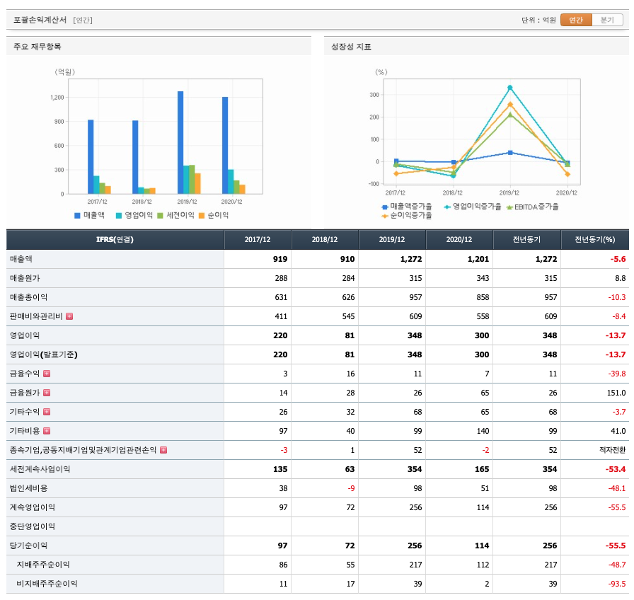Click the 2020/12 blue 매출액 bar
This screenshot has width=634, height=600.
[225, 146]
